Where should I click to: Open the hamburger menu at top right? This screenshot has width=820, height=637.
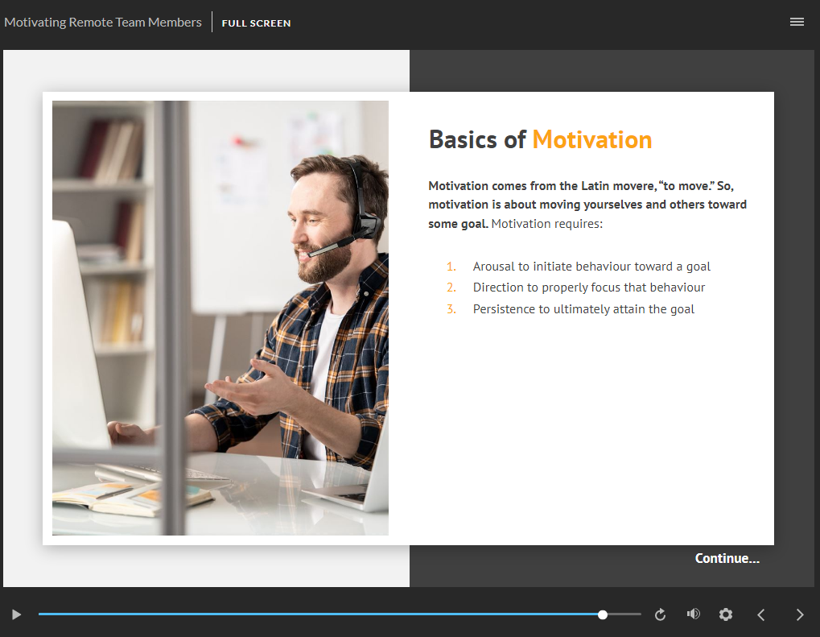(x=797, y=22)
